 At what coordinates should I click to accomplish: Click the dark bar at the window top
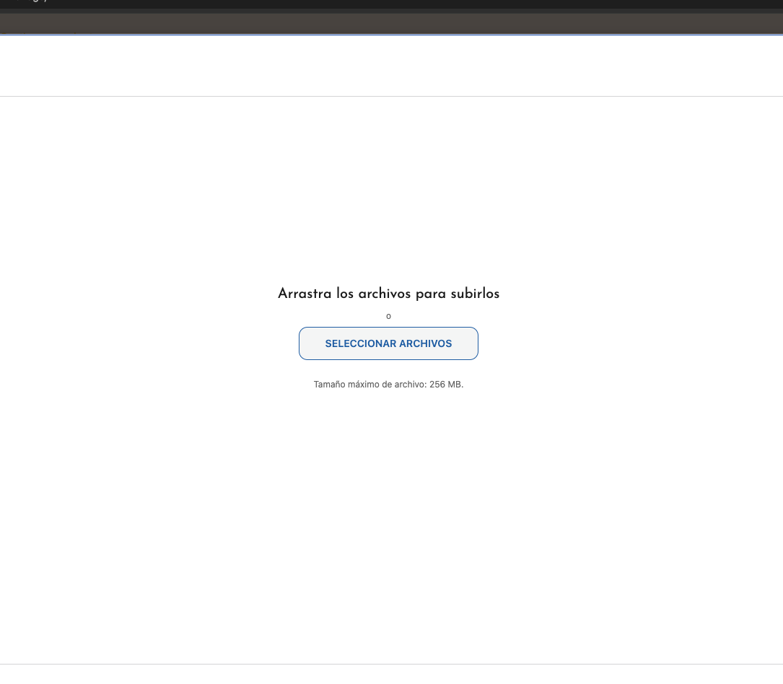[x=390, y=4]
